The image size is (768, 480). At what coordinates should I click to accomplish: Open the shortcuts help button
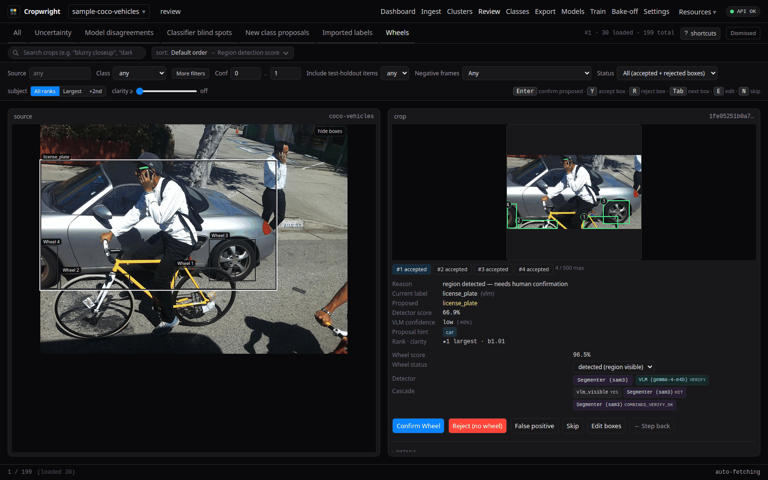coord(700,33)
